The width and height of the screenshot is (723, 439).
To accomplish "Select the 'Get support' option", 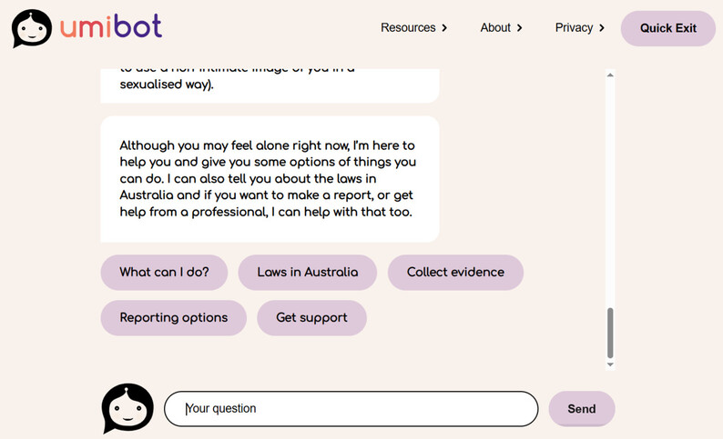I will pyautogui.click(x=311, y=318).
